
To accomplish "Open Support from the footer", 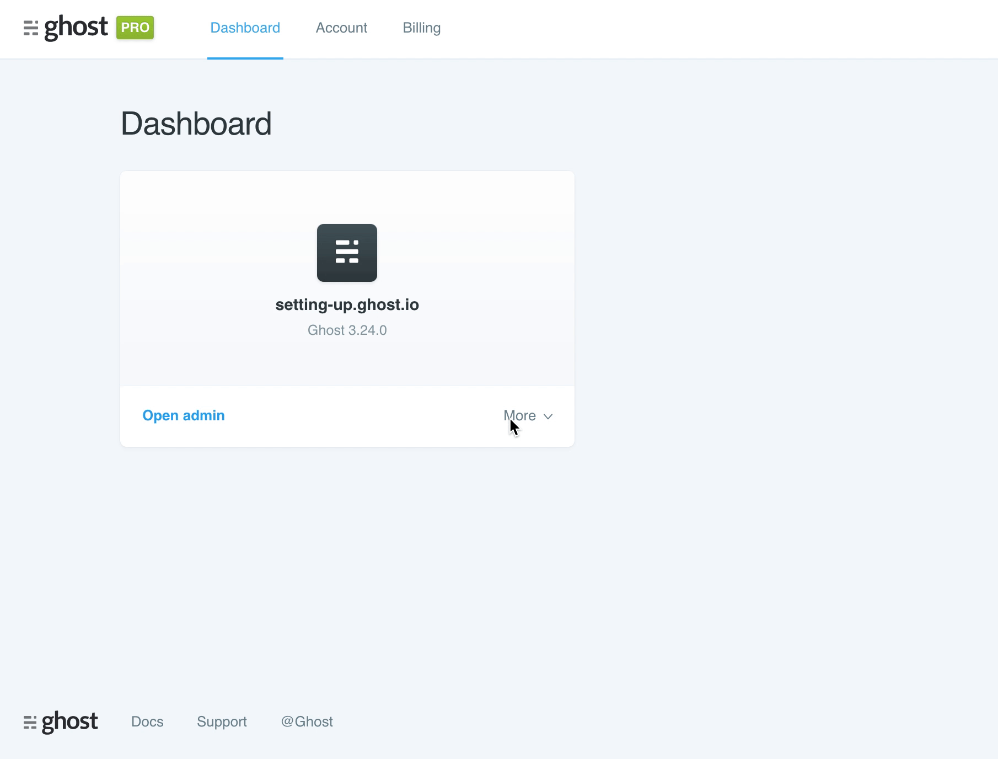I will coord(222,721).
